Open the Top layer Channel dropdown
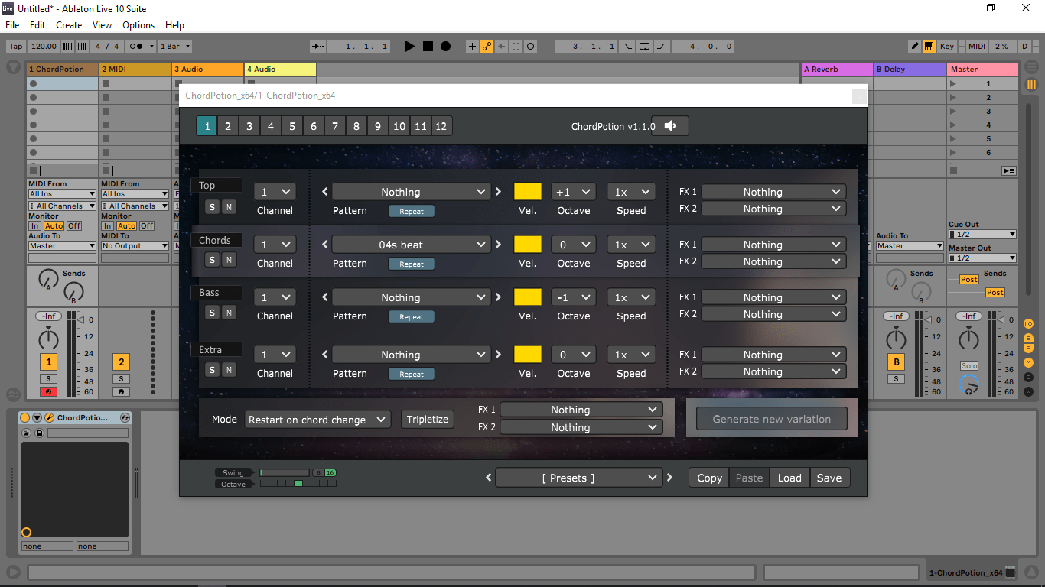Screen dimensions: 1045x587 pos(275,192)
